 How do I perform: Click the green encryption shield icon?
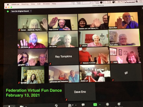coord(8,11)
